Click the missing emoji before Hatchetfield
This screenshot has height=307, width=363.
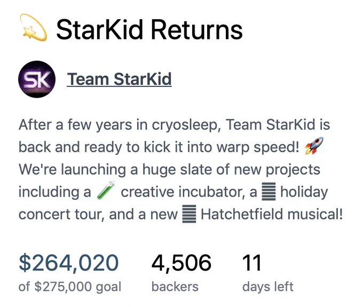pos(189,214)
